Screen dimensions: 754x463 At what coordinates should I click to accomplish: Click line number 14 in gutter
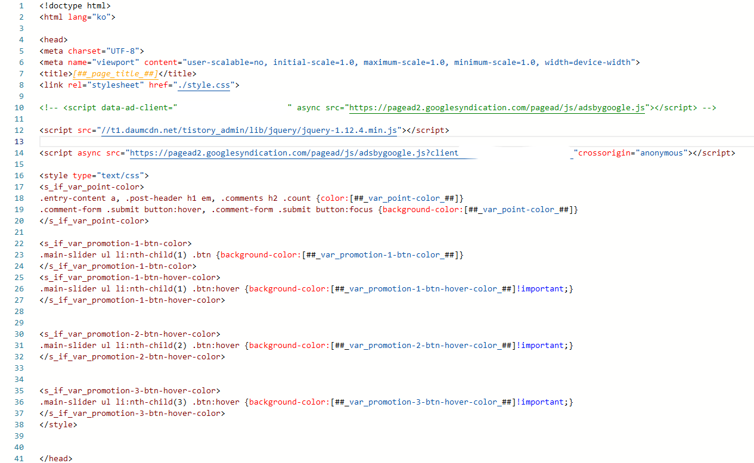[x=20, y=153]
